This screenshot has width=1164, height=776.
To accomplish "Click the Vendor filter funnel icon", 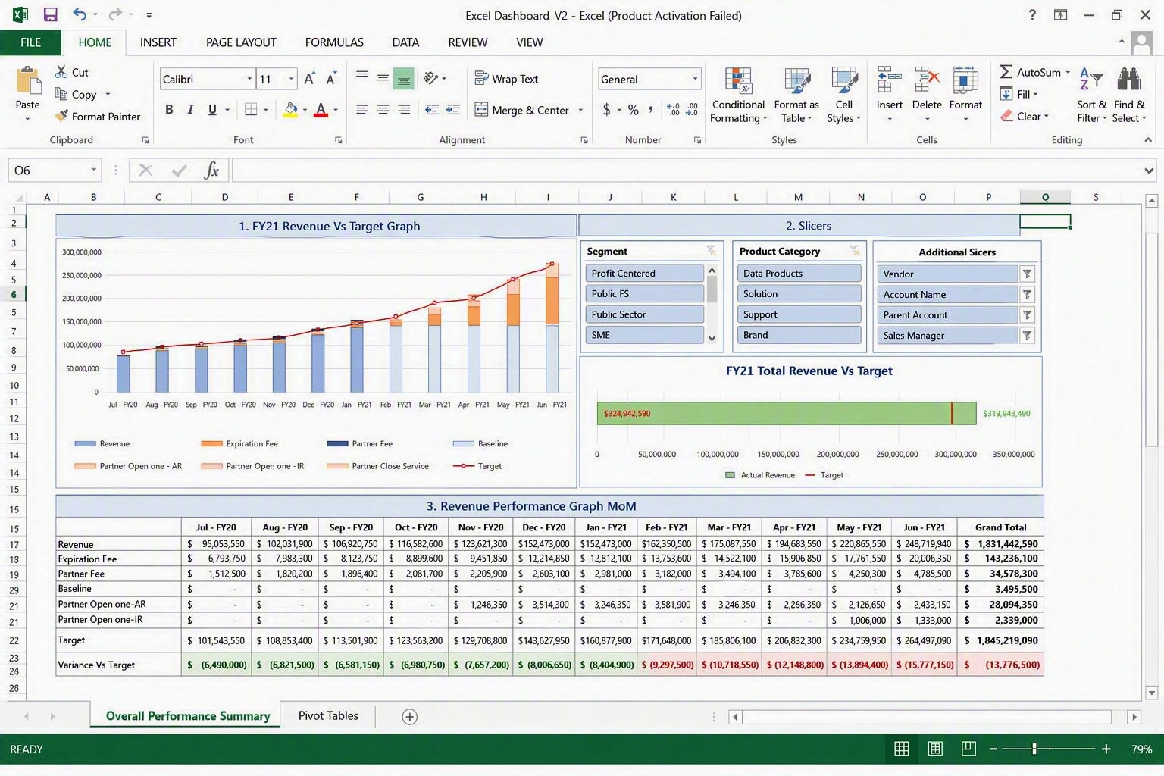I will coord(1027,274).
